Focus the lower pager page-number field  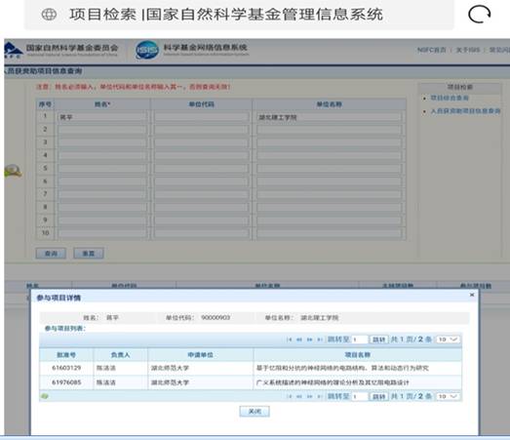click(360, 396)
